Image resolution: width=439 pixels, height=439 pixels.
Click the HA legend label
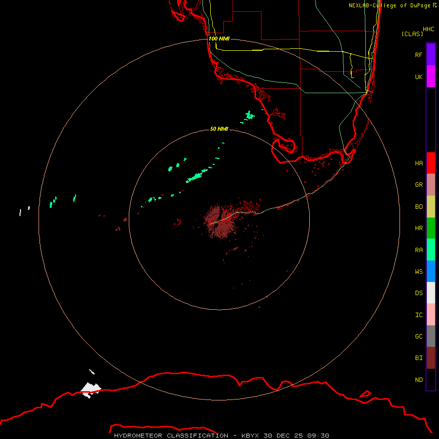click(x=419, y=163)
